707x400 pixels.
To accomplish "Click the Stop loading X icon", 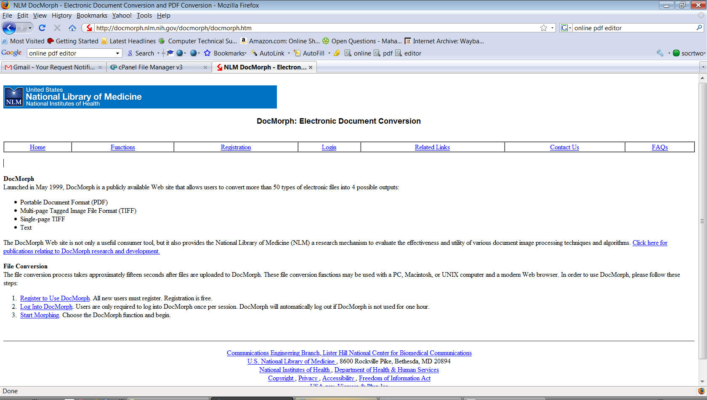I will pos(57,28).
